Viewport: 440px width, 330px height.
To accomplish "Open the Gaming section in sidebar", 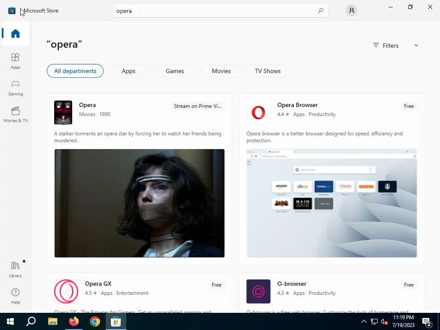I will (15, 88).
